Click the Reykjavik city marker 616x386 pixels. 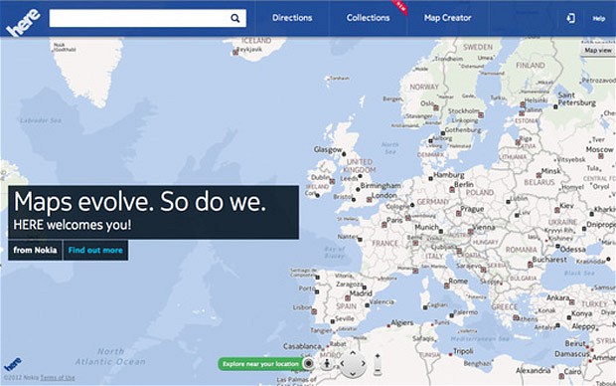[235, 53]
